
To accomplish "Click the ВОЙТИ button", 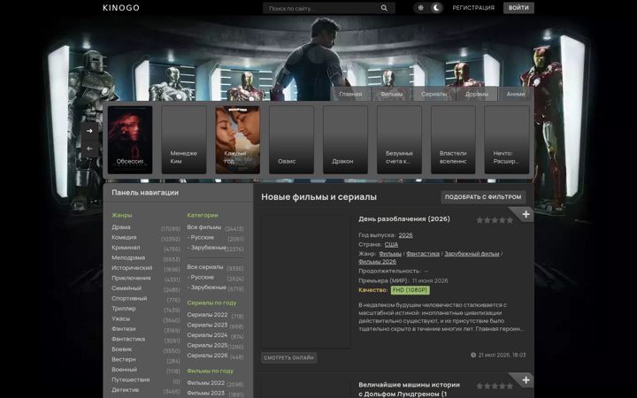I will click(x=518, y=8).
